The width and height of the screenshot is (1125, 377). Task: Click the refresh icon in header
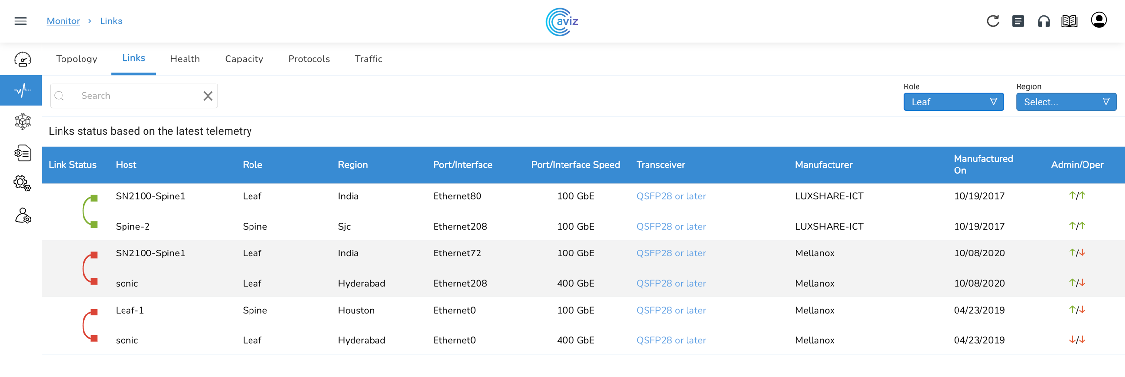pyautogui.click(x=993, y=21)
